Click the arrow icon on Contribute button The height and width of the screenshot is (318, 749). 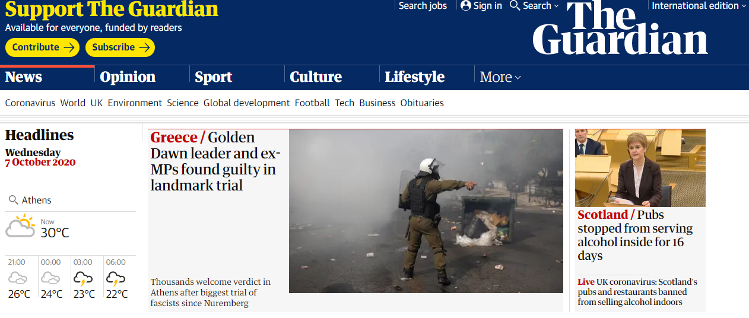pyautogui.click(x=69, y=47)
